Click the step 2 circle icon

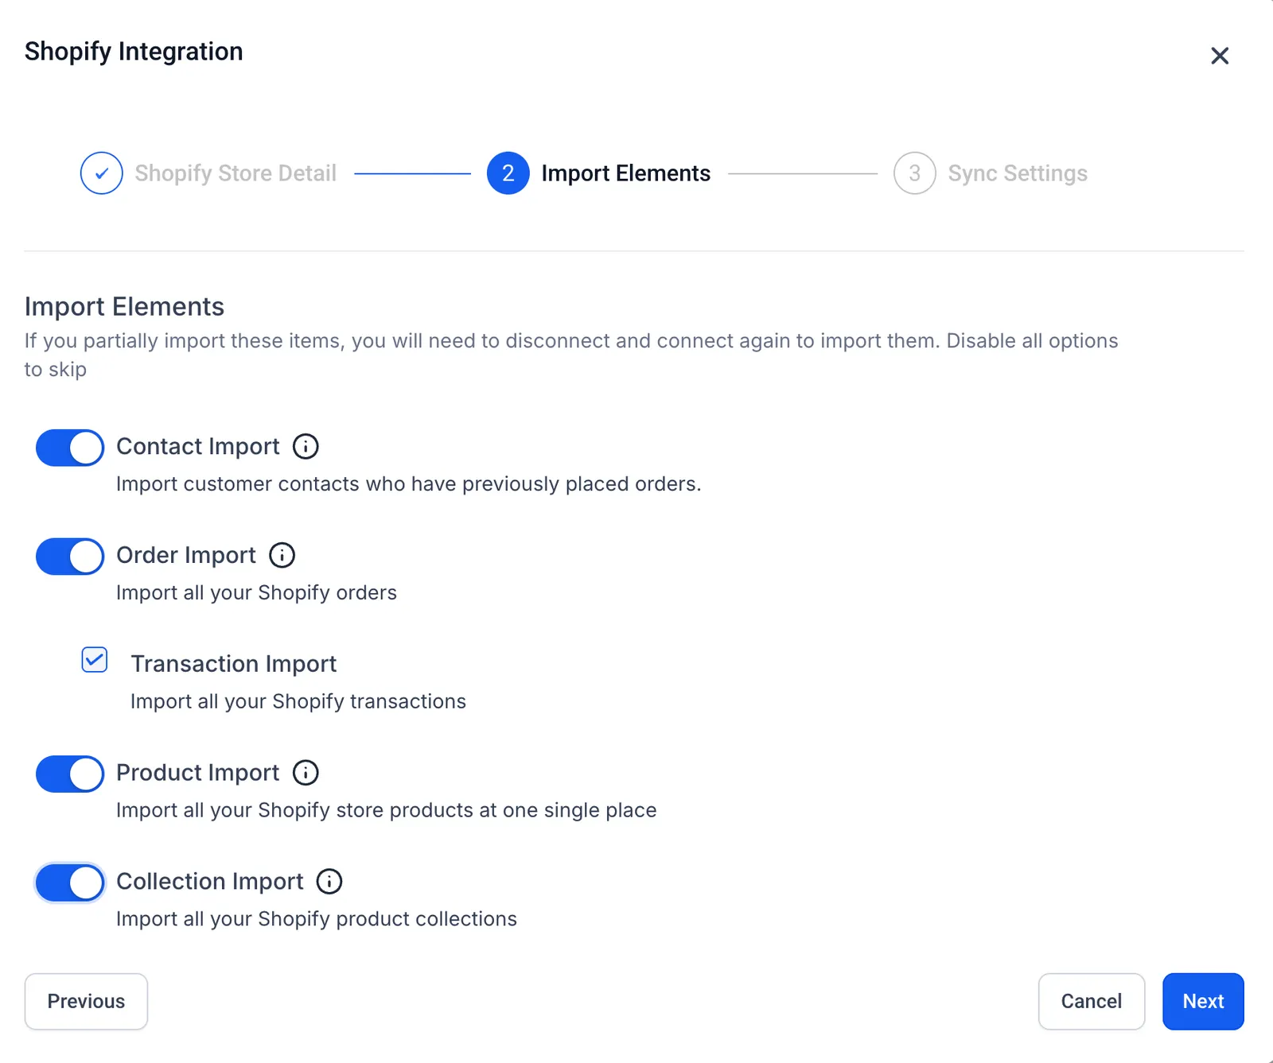(x=508, y=173)
